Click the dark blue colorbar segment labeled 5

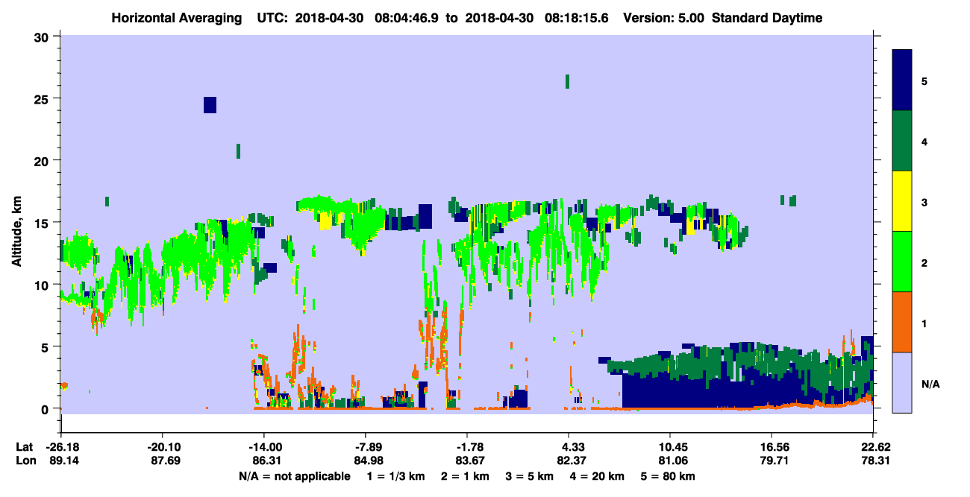click(x=902, y=80)
